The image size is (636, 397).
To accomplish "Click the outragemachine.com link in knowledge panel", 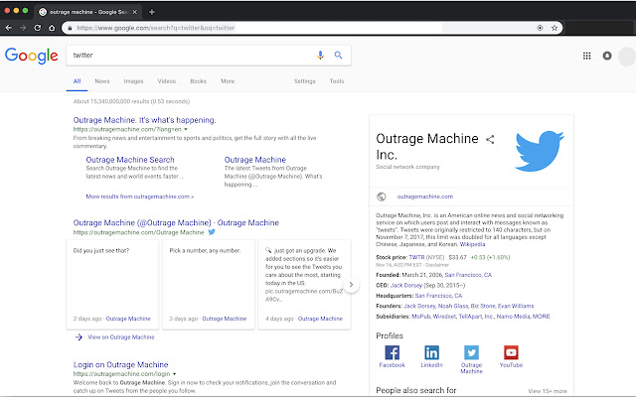I will [425, 197].
